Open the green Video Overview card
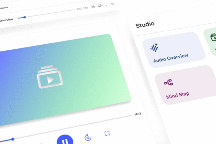The width and height of the screenshot is (216, 144). point(210,41)
